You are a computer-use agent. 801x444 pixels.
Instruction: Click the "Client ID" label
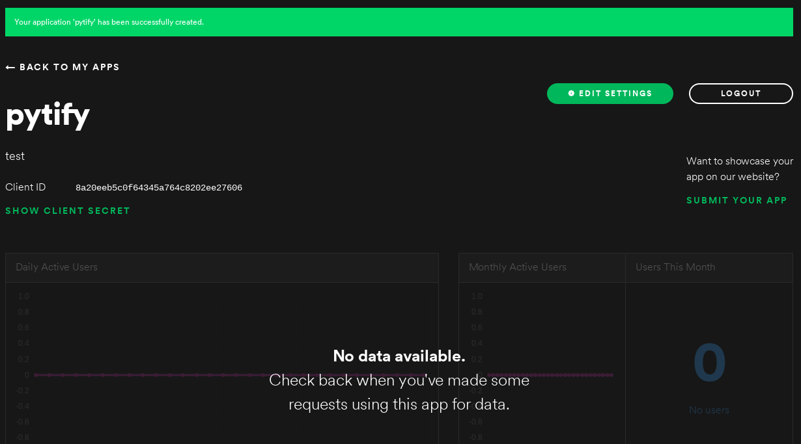25,187
